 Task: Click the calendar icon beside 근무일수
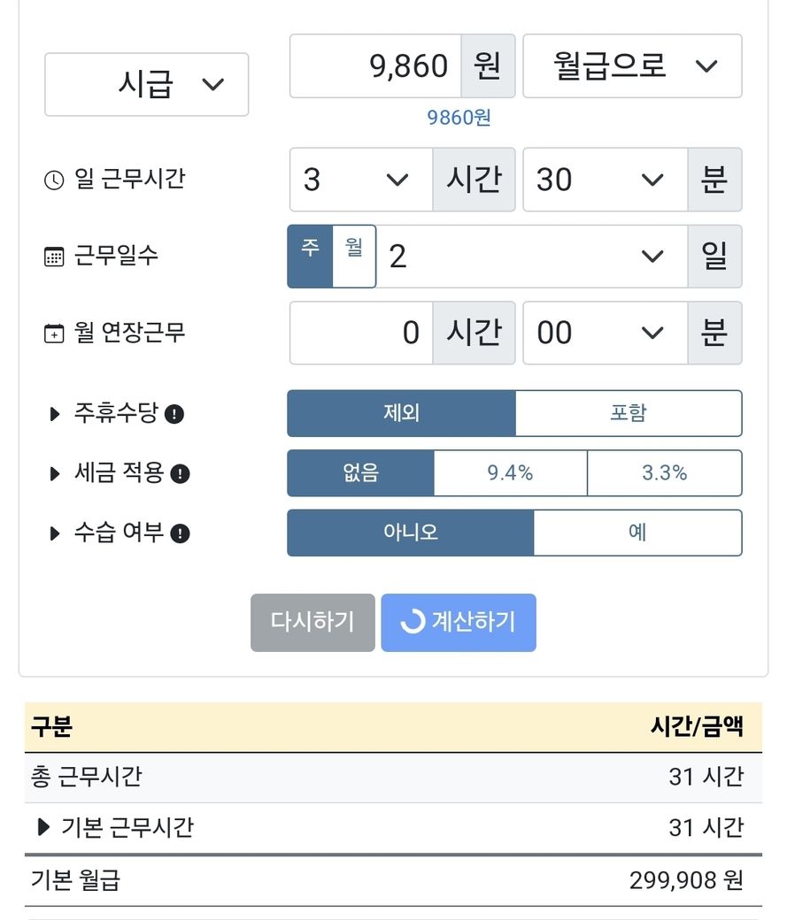54,257
